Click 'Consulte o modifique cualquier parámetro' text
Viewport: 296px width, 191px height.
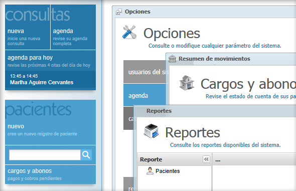point(215,46)
